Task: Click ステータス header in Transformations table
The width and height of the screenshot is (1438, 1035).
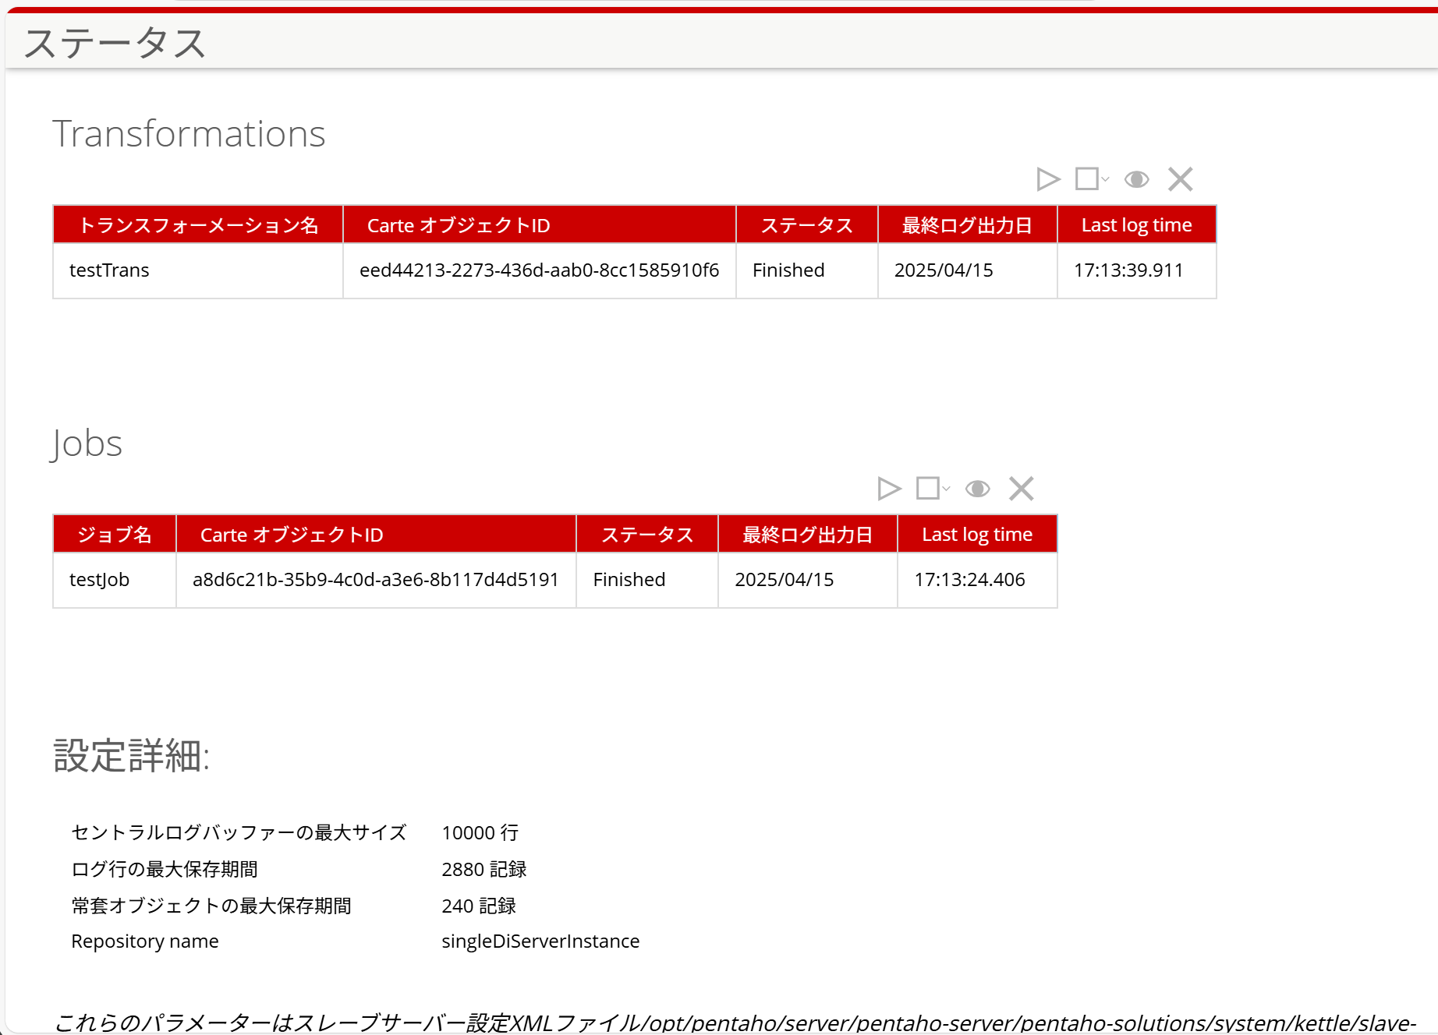Action: click(807, 225)
